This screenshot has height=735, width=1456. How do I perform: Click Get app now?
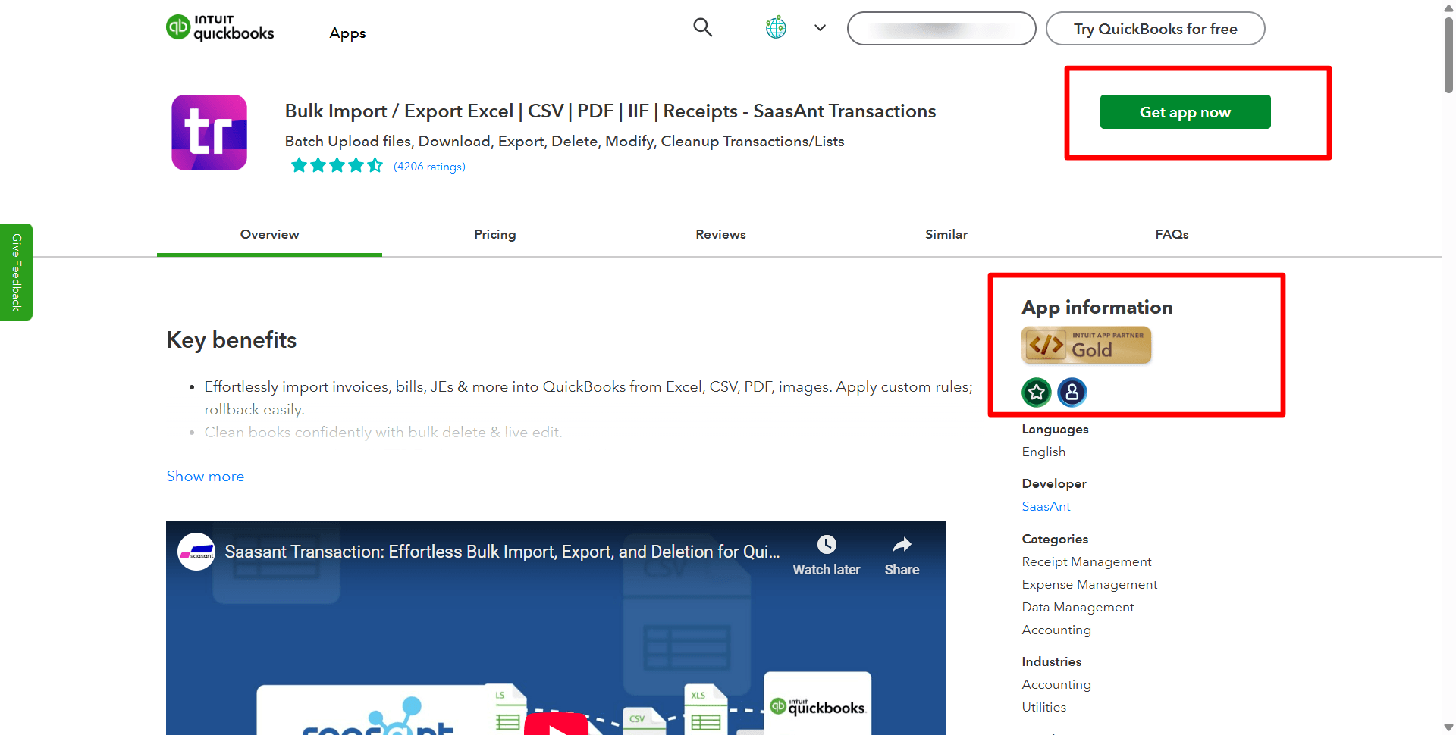[x=1185, y=111]
